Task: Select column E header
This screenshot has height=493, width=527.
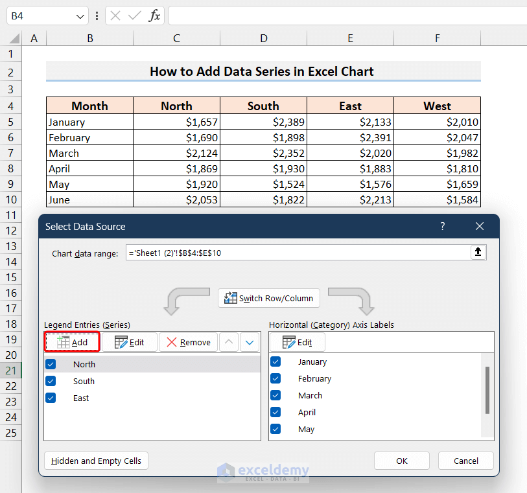Action: pyautogui.click(x=350, y=38)
